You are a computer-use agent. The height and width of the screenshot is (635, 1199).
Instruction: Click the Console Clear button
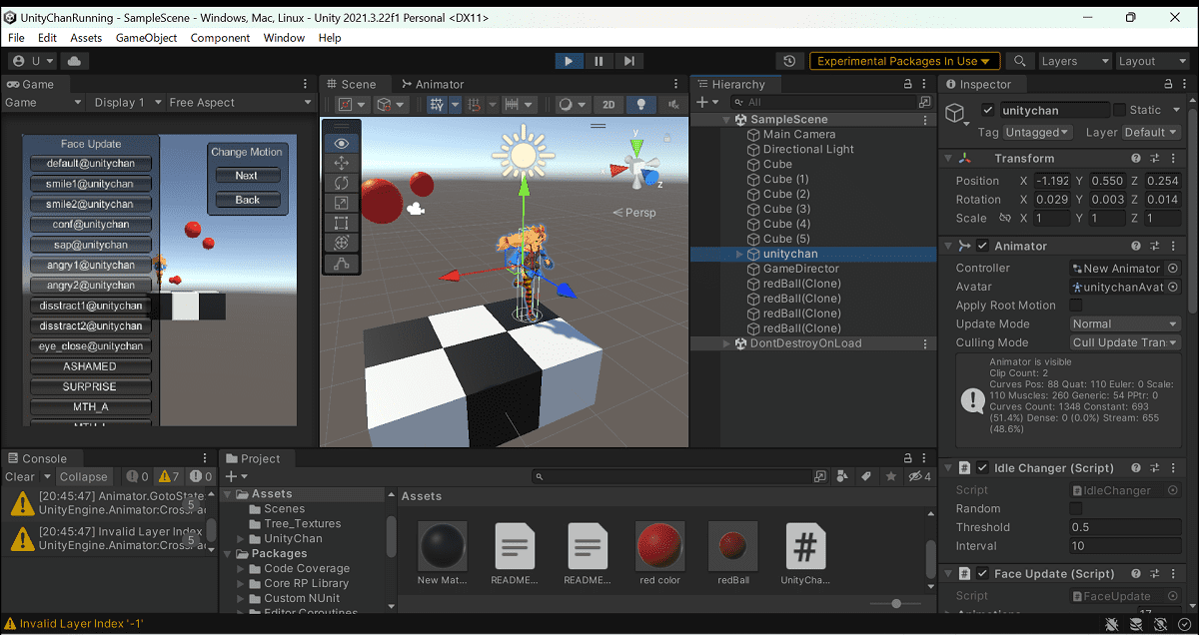click(20, 477)
